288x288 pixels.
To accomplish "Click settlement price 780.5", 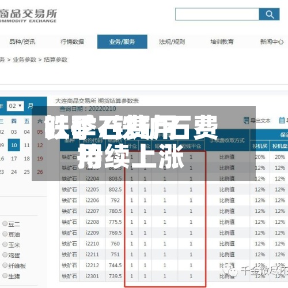I will coord(115,211).
